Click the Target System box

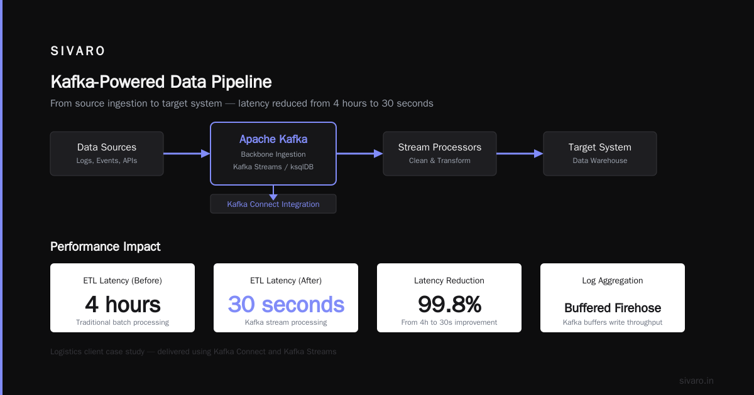click(x=600, y=154)
